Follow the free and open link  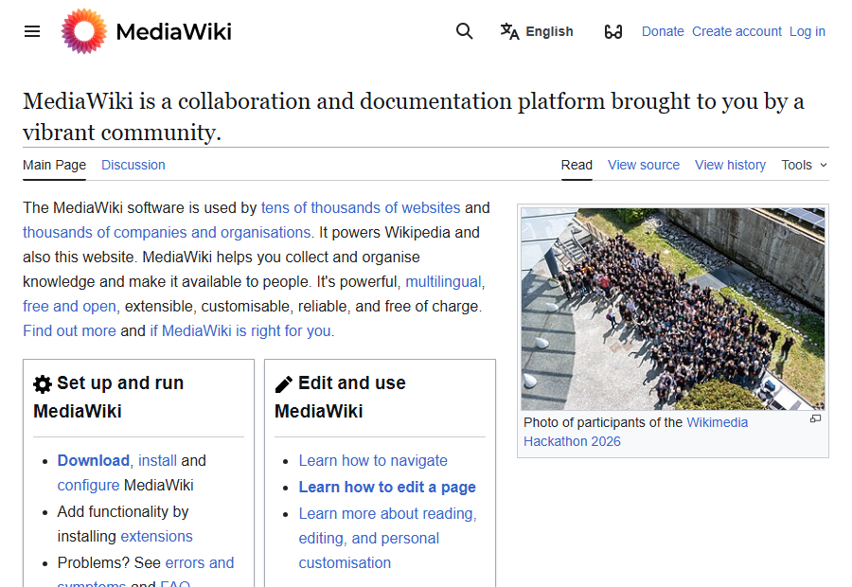click(69, 306)
